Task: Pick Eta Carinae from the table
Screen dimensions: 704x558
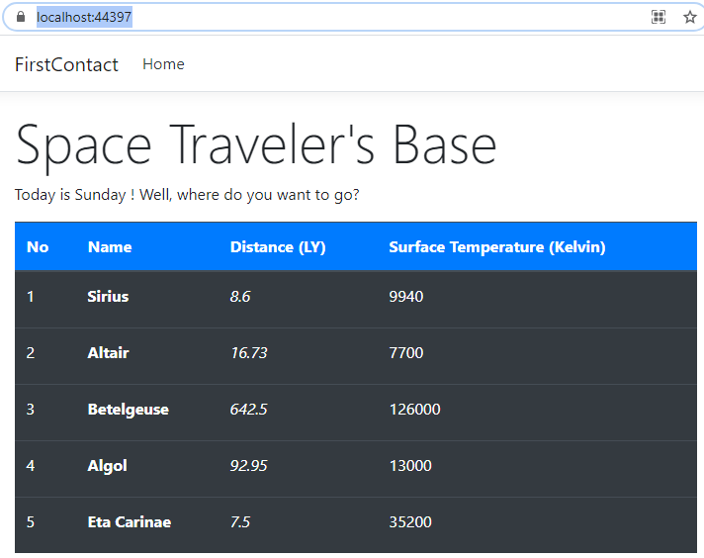Action: click(129, 522)
